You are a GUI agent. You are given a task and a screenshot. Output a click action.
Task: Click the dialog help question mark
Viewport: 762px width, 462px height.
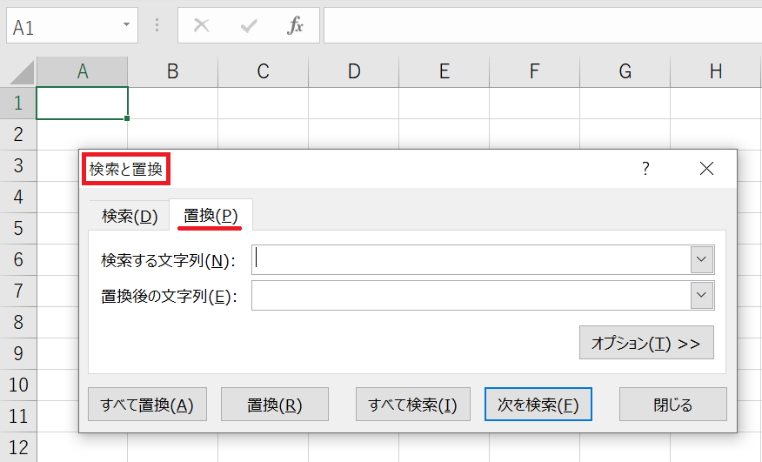(645, 169)
